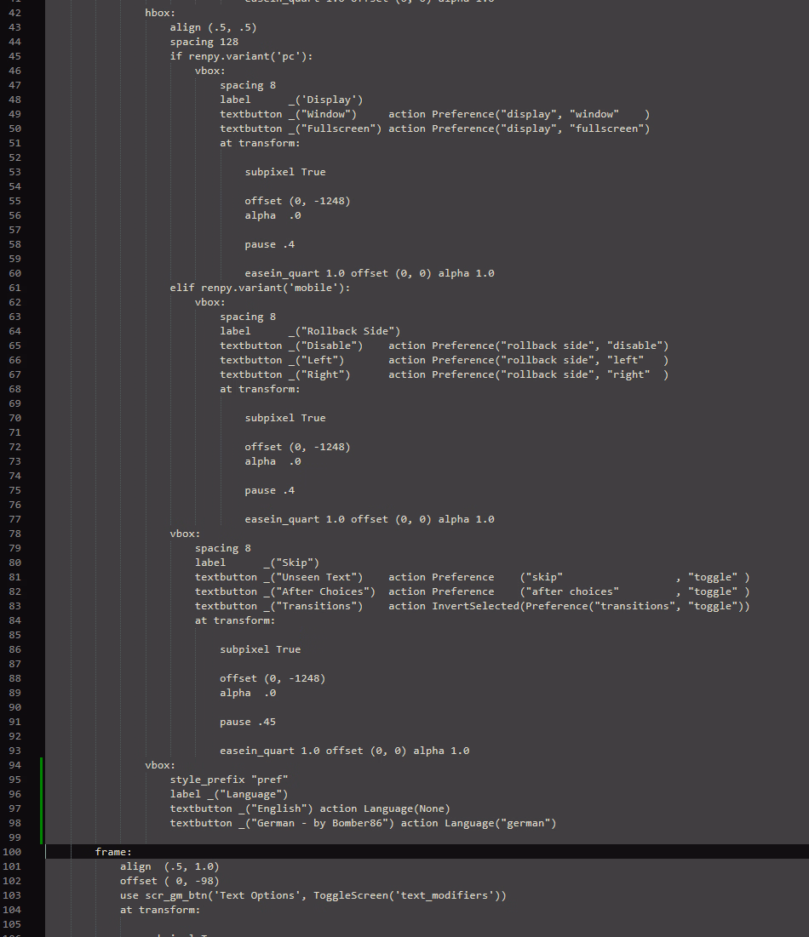Viewport: 809px width, 937px height.
Task: Click 'spacing 128' in the code
Action: tap(204, 42)
